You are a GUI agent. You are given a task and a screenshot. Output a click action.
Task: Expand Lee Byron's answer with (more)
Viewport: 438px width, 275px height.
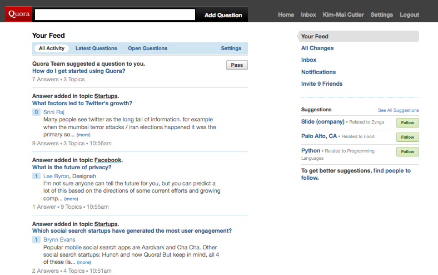coord(71,199)
